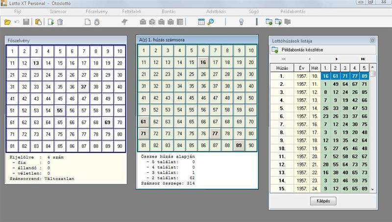The width and height of the screenshot is (392, 222).
Task: Select draw row 1. in the list
Action: pos(319,76)
